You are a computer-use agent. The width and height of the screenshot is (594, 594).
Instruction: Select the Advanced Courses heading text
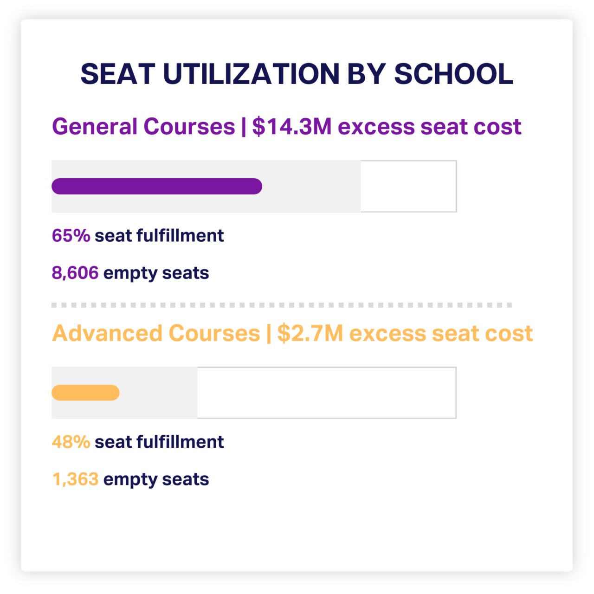point(156,333)
